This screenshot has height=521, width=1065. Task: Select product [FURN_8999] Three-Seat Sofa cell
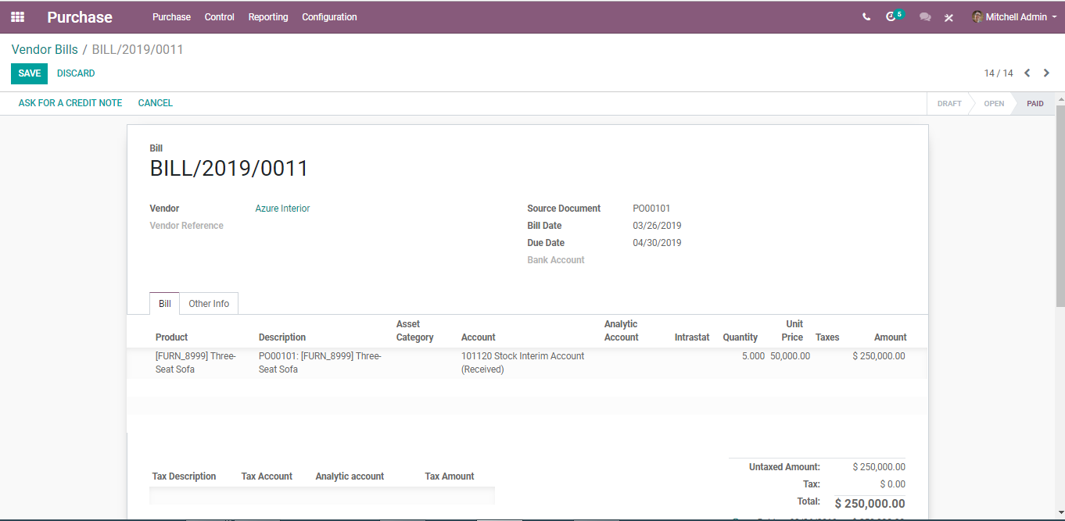coord(195,362)
